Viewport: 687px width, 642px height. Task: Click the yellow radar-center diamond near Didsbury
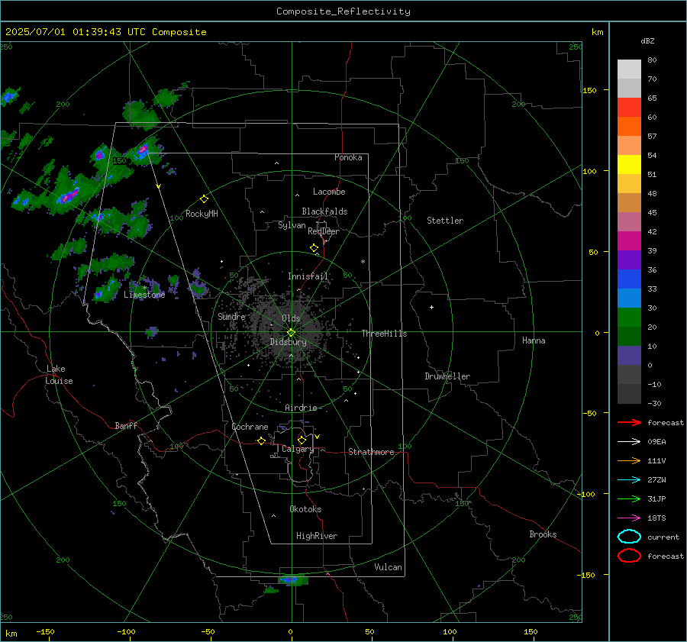coord(292,333)
